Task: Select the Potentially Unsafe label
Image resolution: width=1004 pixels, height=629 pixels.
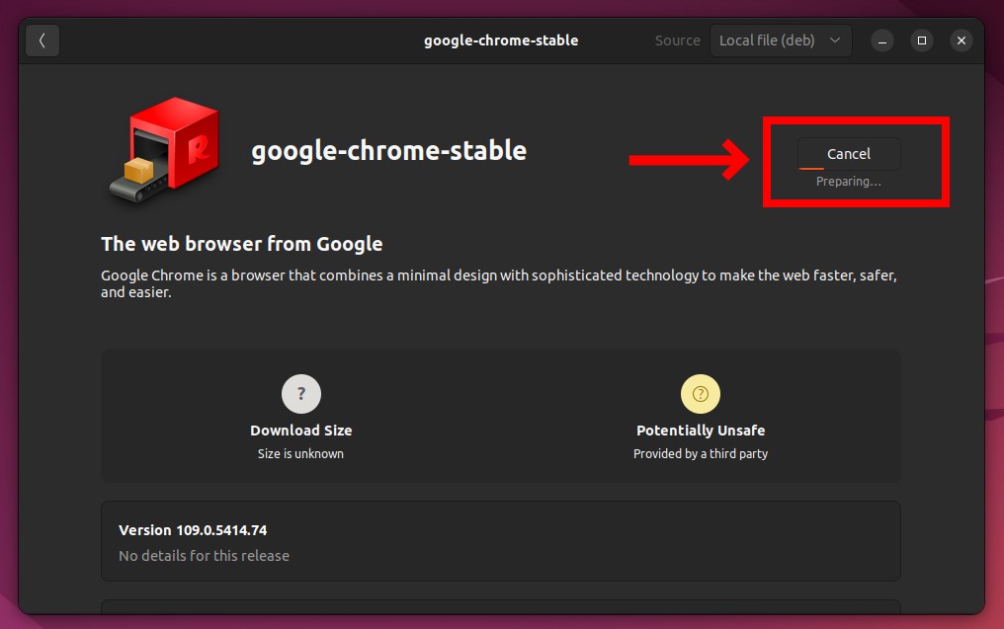Action: click(x=701, y=430)
